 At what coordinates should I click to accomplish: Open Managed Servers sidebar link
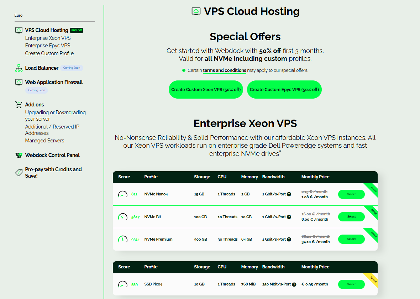pyautogui.click(x=44, y=141)
